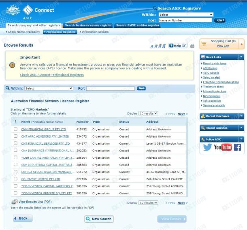
Task: Click the YouTube icon
Action: coord(223,147)
